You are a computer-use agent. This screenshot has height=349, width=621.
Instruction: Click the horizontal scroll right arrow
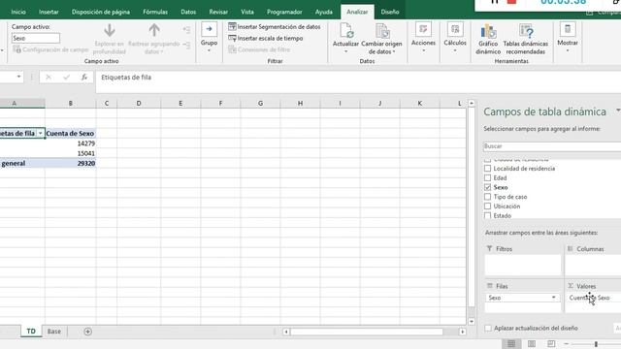[462, 332]
